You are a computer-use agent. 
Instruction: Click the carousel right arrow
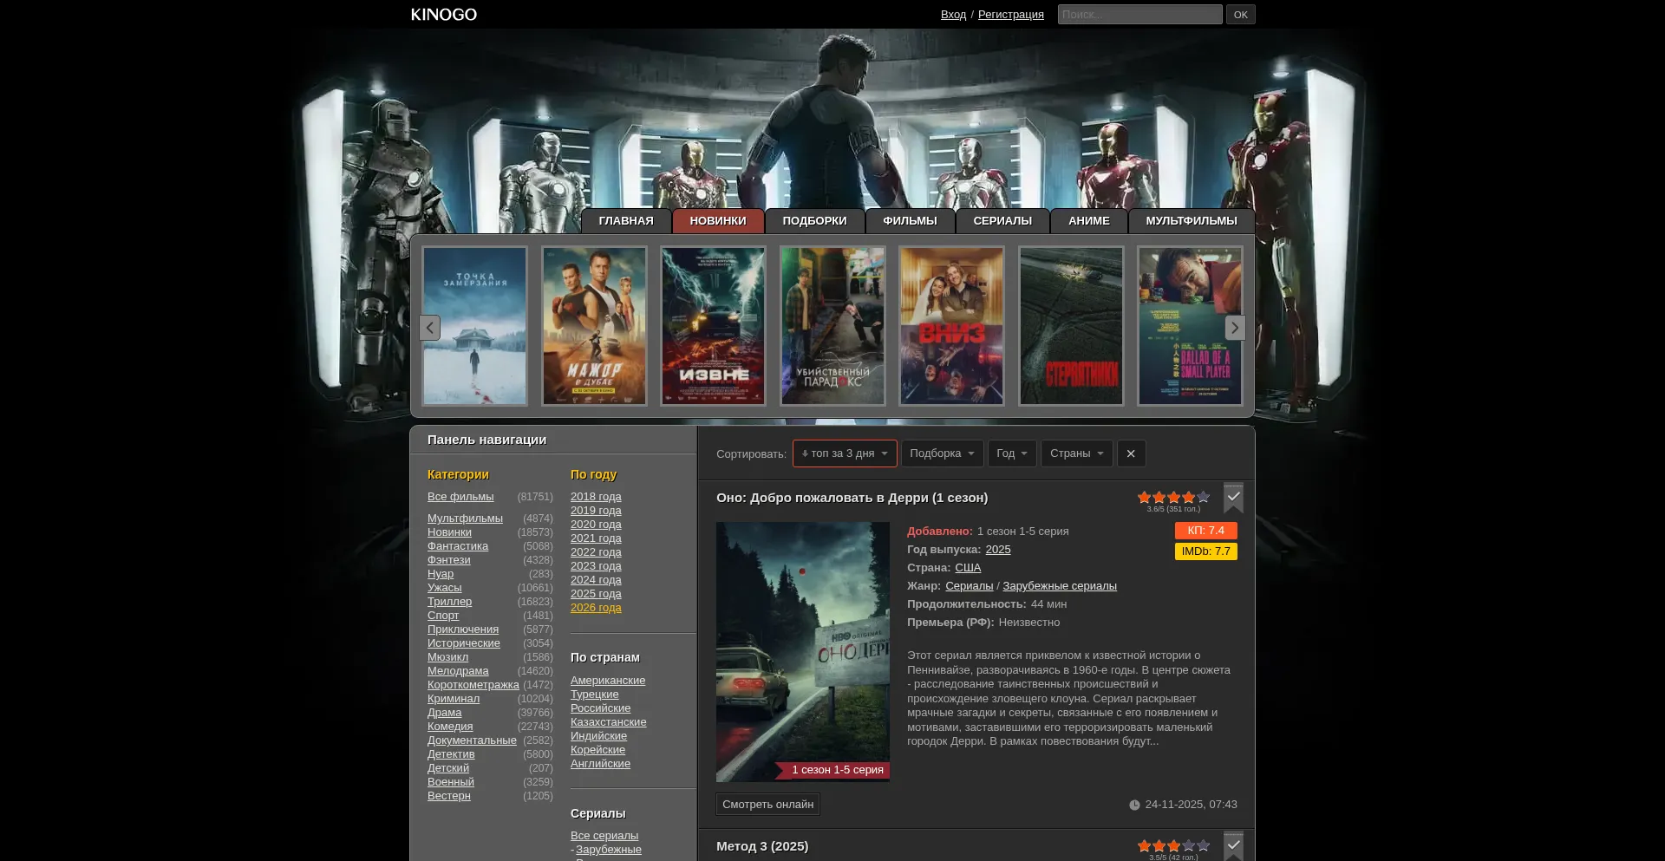1235,328
